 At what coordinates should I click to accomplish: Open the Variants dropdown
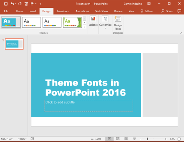pyautogui.click(x=93, y=22)
